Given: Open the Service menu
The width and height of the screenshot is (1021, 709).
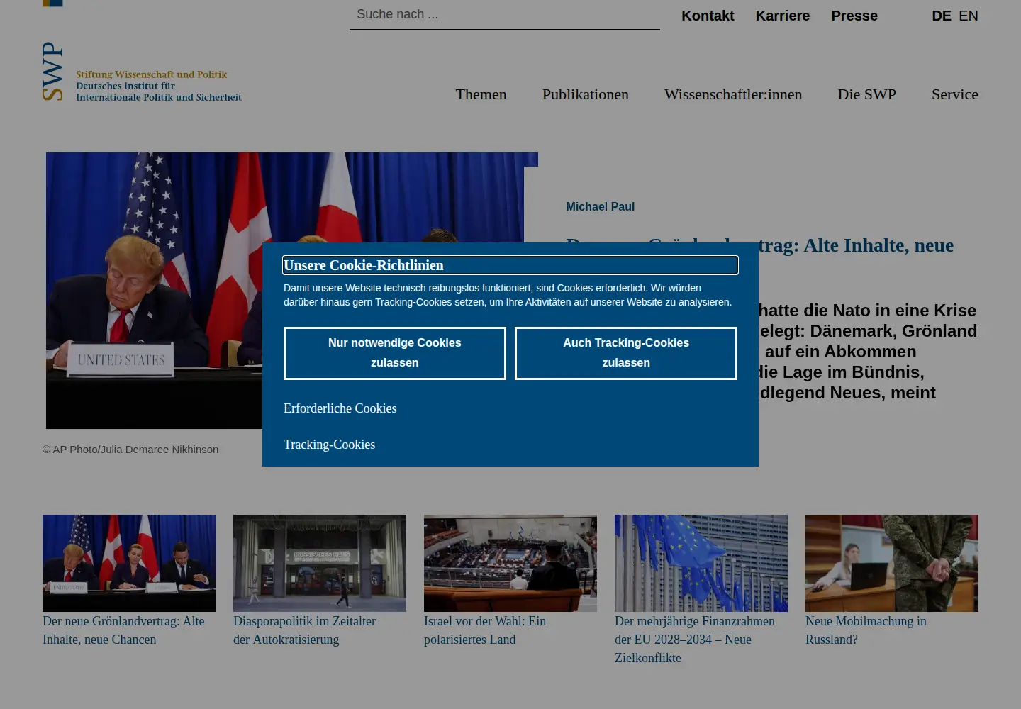Looking at the screenshot, I should 955,94.
